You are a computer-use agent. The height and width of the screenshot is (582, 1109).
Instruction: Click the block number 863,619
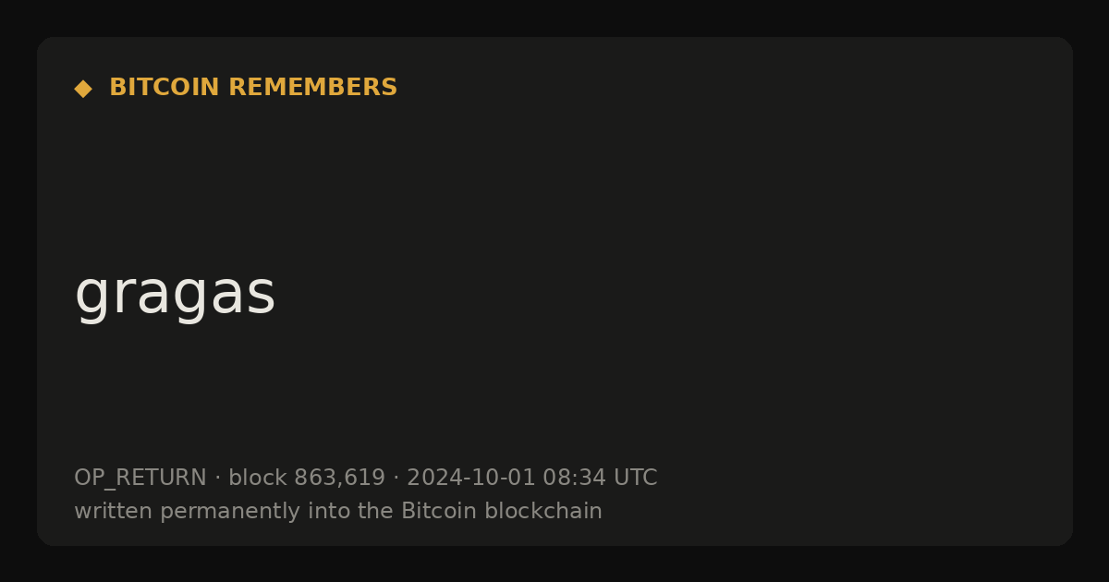pos(339,479)
